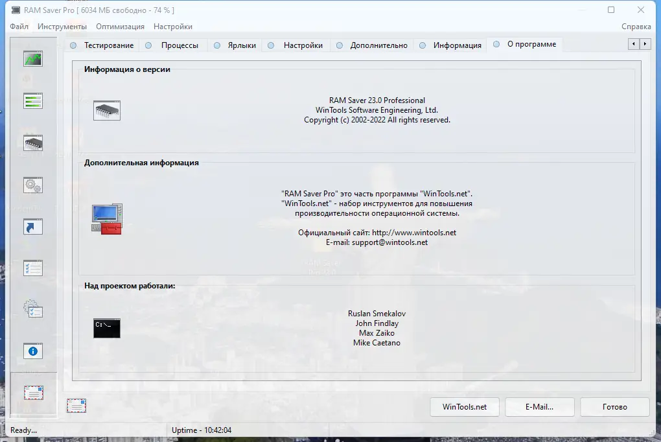Click the name John Findlay
The width and height of the screenshot is (661, 442).
377,323
